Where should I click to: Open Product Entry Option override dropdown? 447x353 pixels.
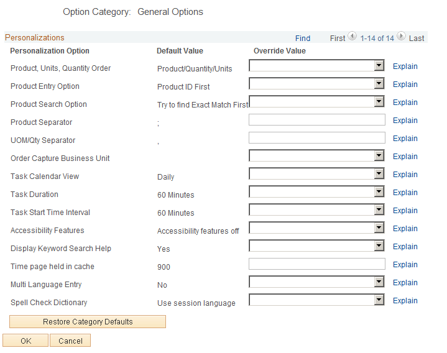point(316,83)
